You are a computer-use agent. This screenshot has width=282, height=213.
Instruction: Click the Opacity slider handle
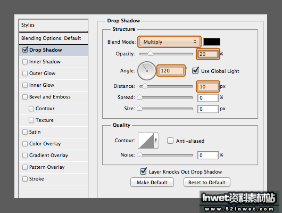point(150,53)
